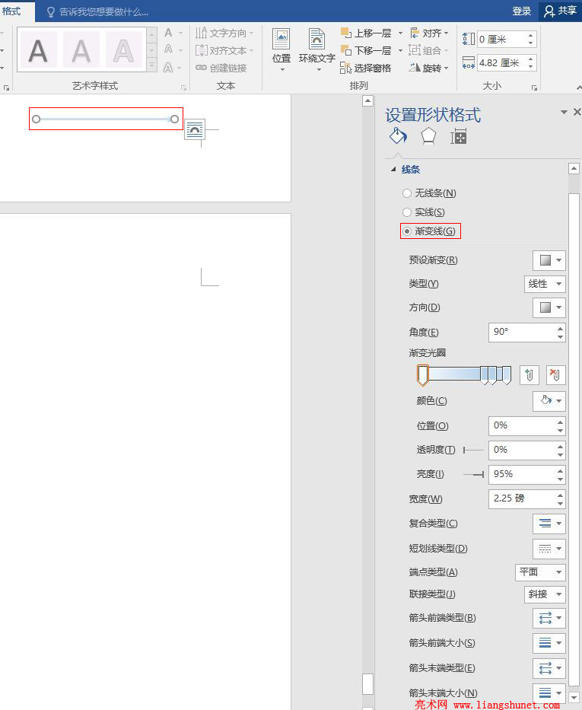The image size is (582, 710).
Task: Click the Create Link (创建链接) button
Action: pyautogui.click(x=221, y=68)
